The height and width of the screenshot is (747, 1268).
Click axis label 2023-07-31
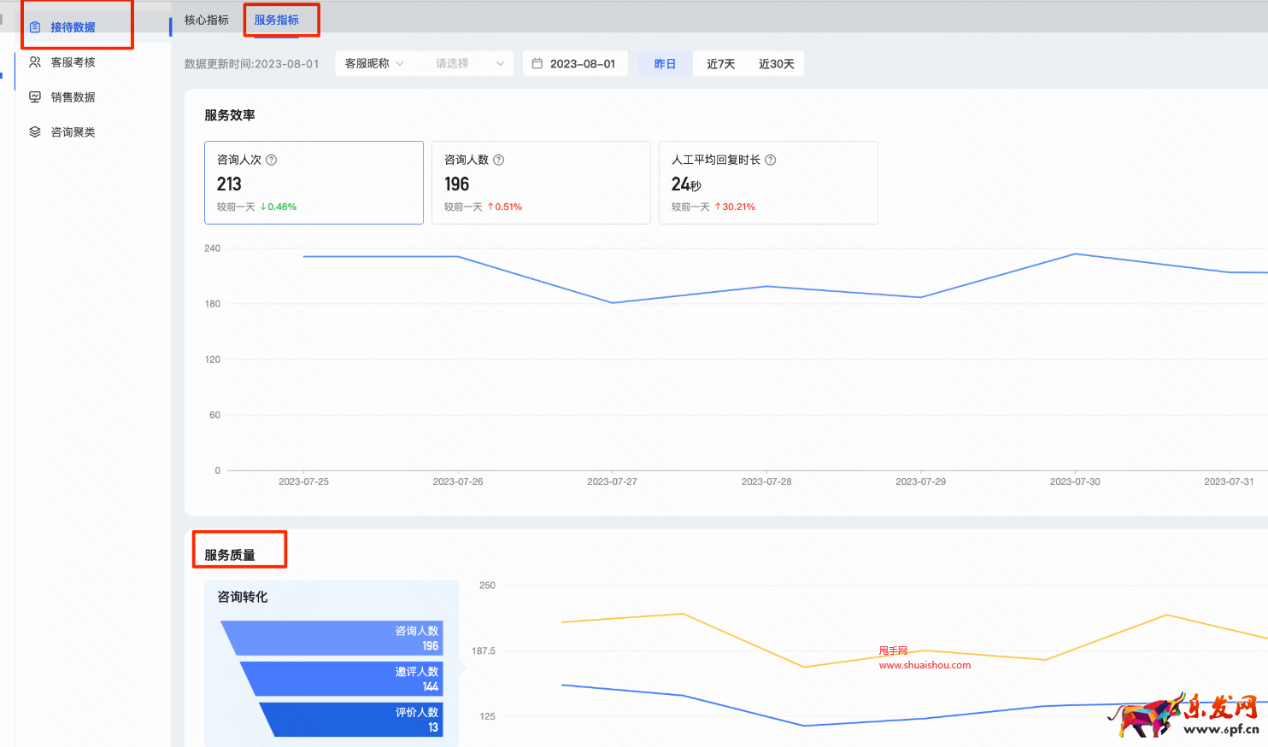[x=1229, y=481]
